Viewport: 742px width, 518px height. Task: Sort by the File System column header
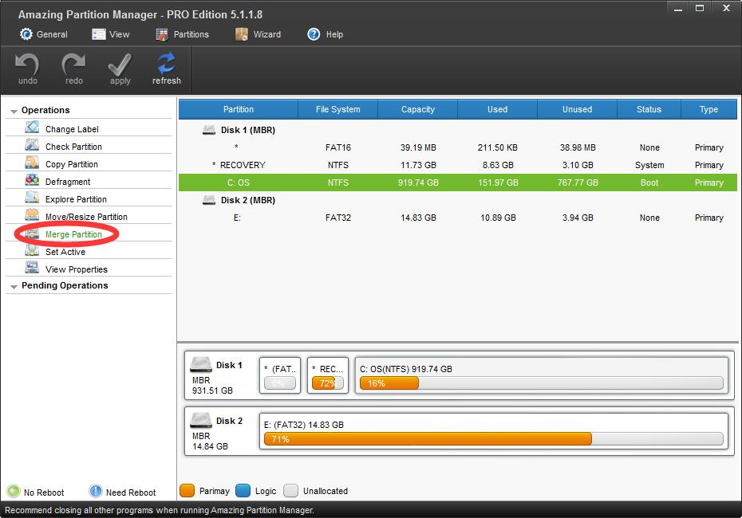[337, 109]
